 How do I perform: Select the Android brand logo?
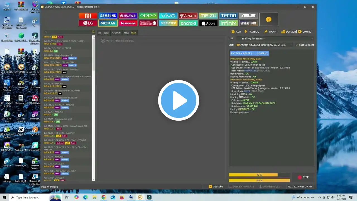[x=188, y=23]
